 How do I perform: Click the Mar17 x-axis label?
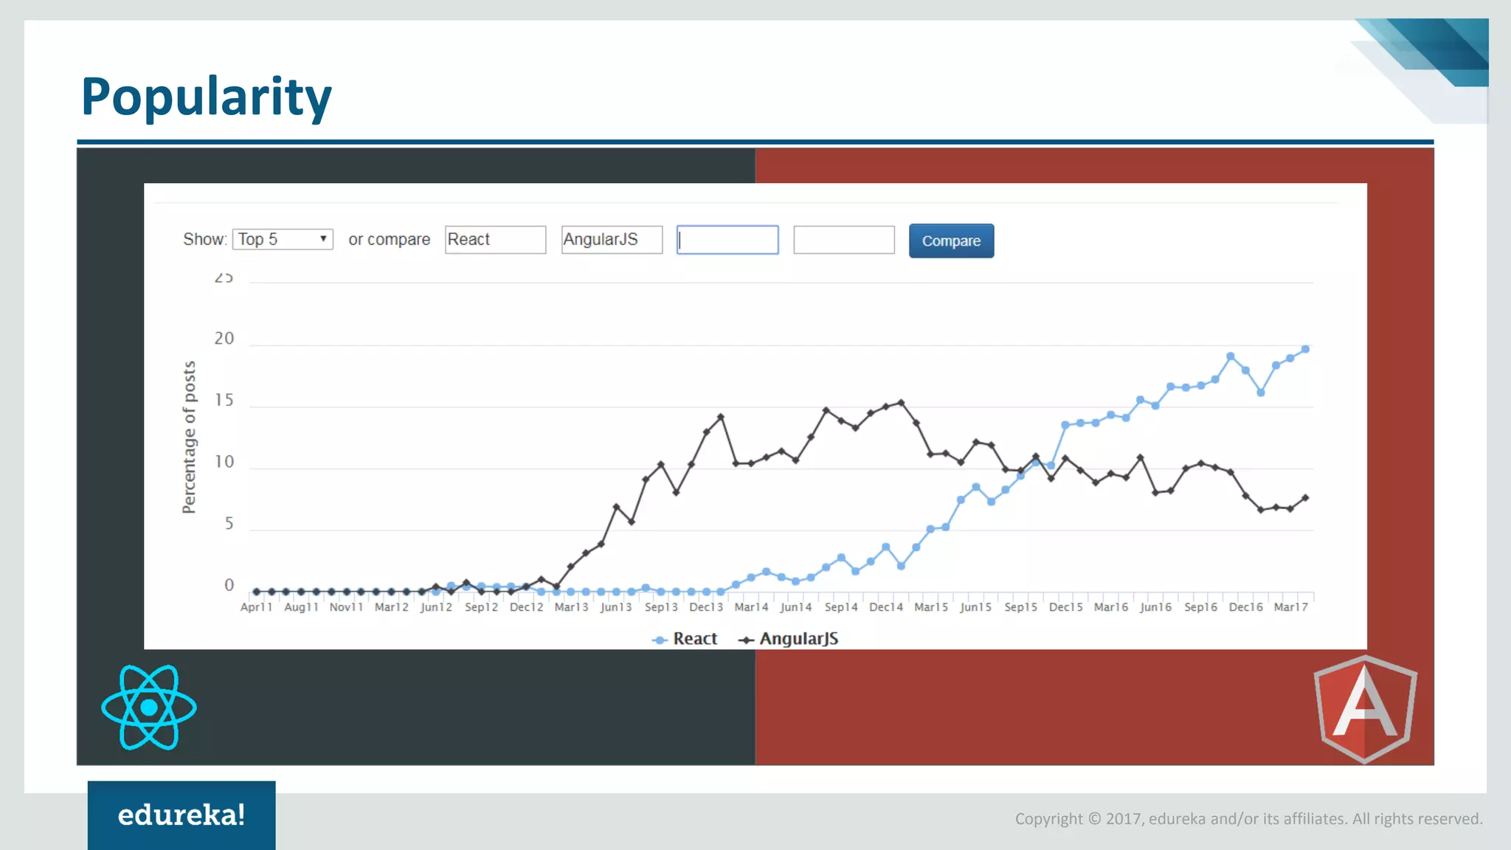1290,607
